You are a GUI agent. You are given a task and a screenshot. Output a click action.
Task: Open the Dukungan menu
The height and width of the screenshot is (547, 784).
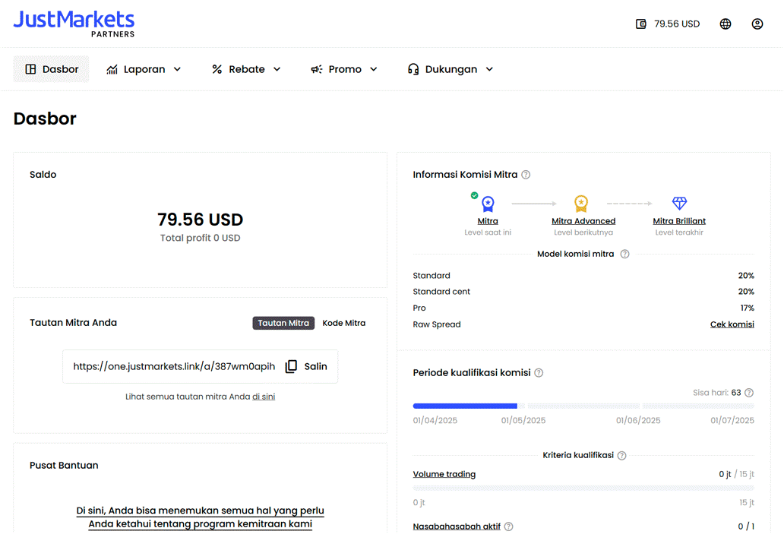pos(450,69)
